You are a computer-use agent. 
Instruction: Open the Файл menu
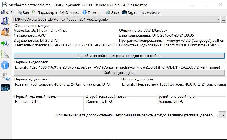(8, 12)
